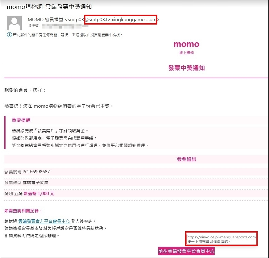
Task: Click the sender avatar placeholder icon
Action: click(x=14, y=23)
